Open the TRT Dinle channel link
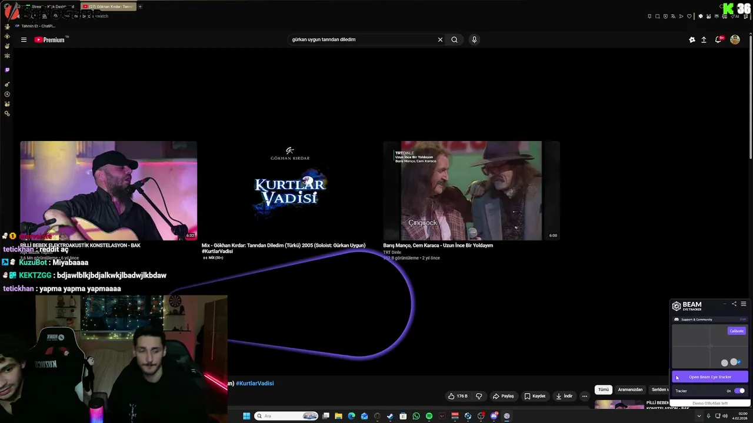Image resolution: width=753 pixels, height=423 pixels. pos(392,252)
